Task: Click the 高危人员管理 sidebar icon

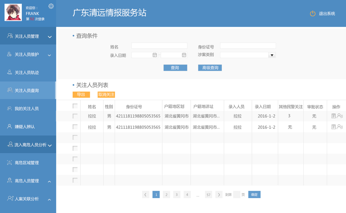Action: (10, 180)
